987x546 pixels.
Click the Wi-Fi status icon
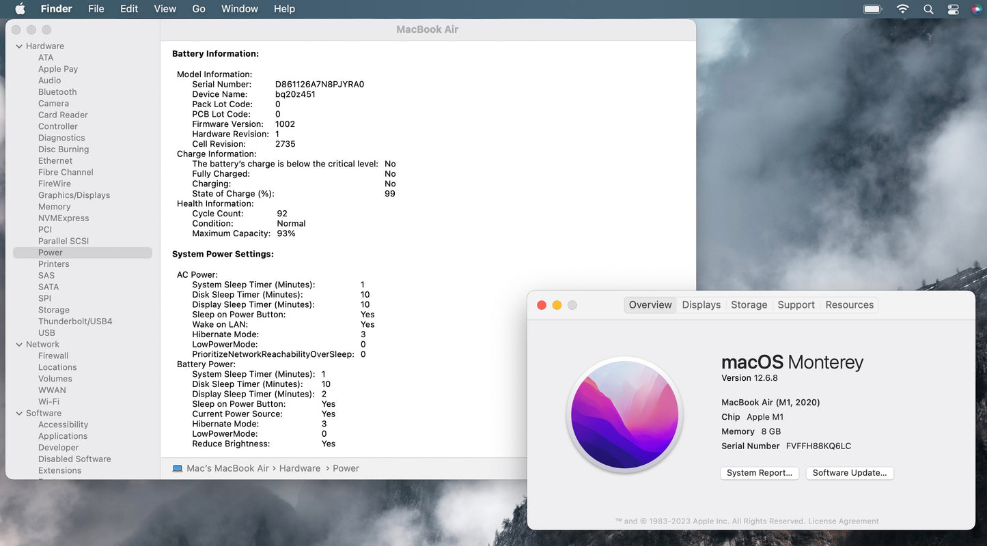pos(902,9)
